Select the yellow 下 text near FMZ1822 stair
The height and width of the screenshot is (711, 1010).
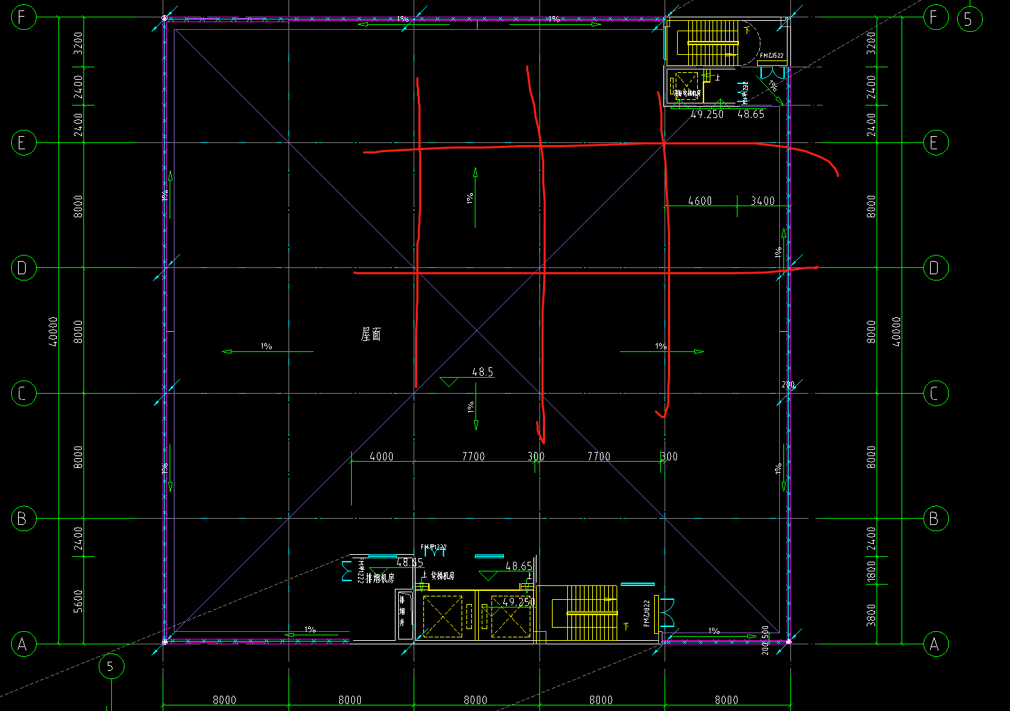click(x=626, y=627)
